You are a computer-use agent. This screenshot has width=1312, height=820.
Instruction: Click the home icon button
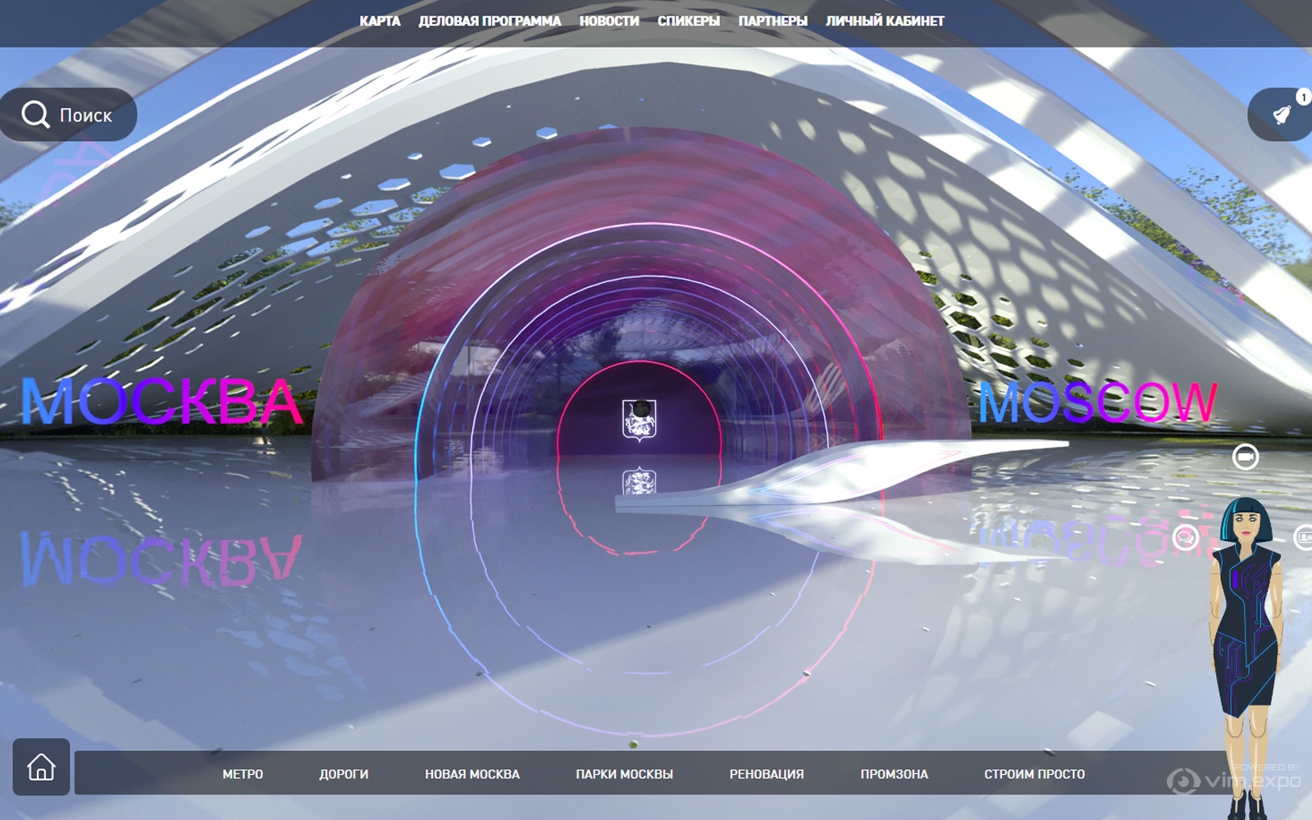point(41,768)
